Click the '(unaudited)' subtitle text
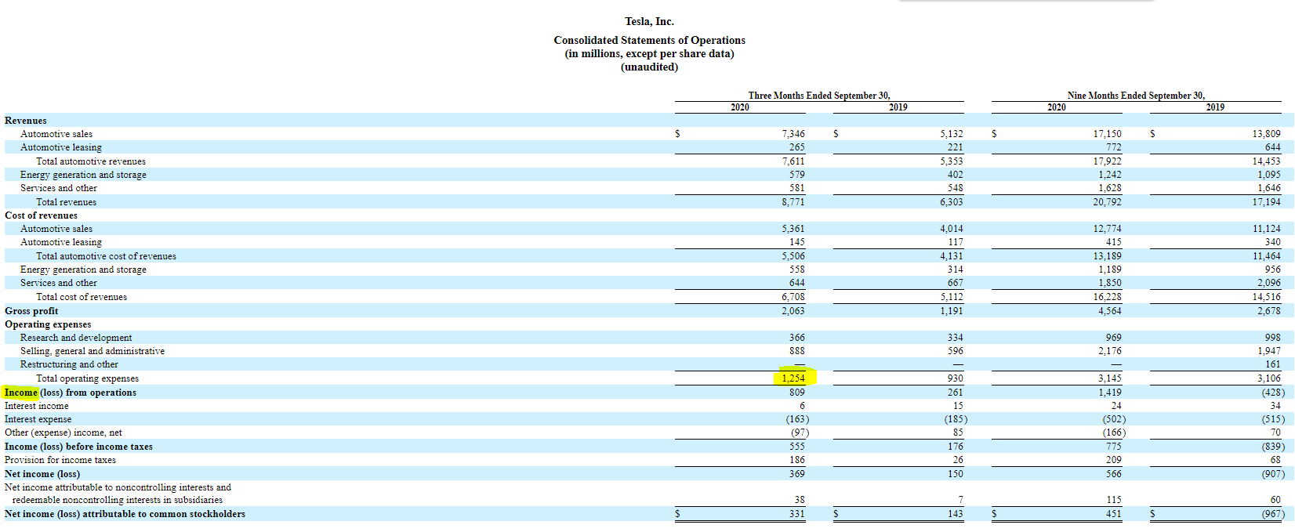The image size is (1295, 532). pyautogui.click(x=649, y=67)
